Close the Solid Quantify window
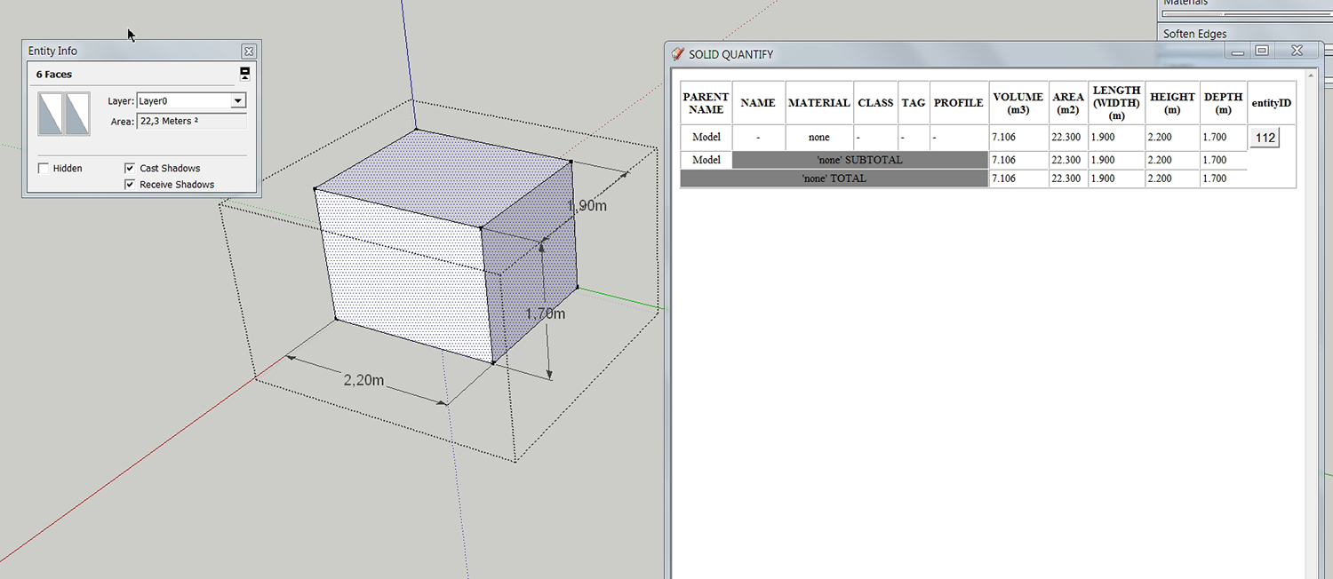 (1297, 52)
